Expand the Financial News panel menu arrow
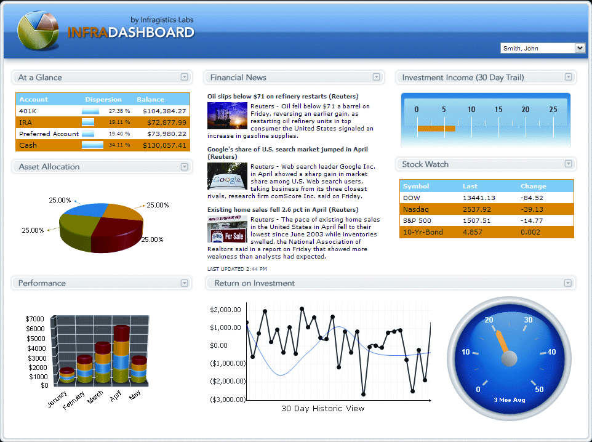 pyautogui.click(x=376, y=77)
